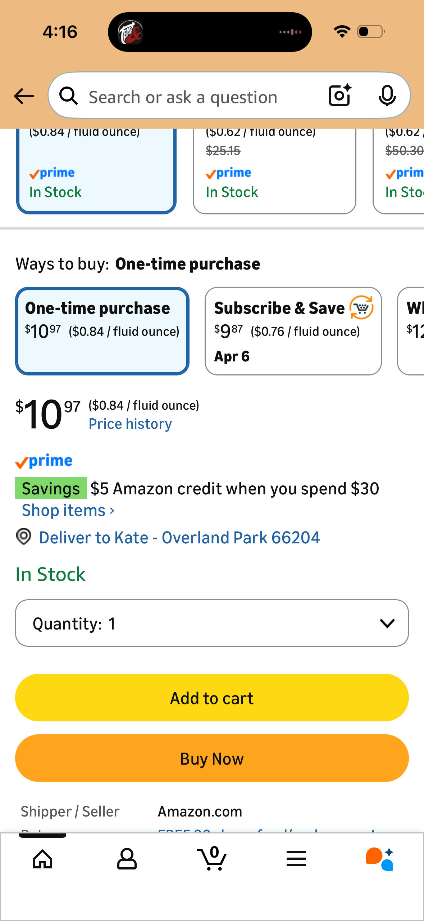Open the Price history link

click(130, 424)
